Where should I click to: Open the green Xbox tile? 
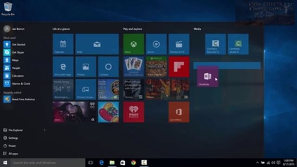[x=134, y=44]
